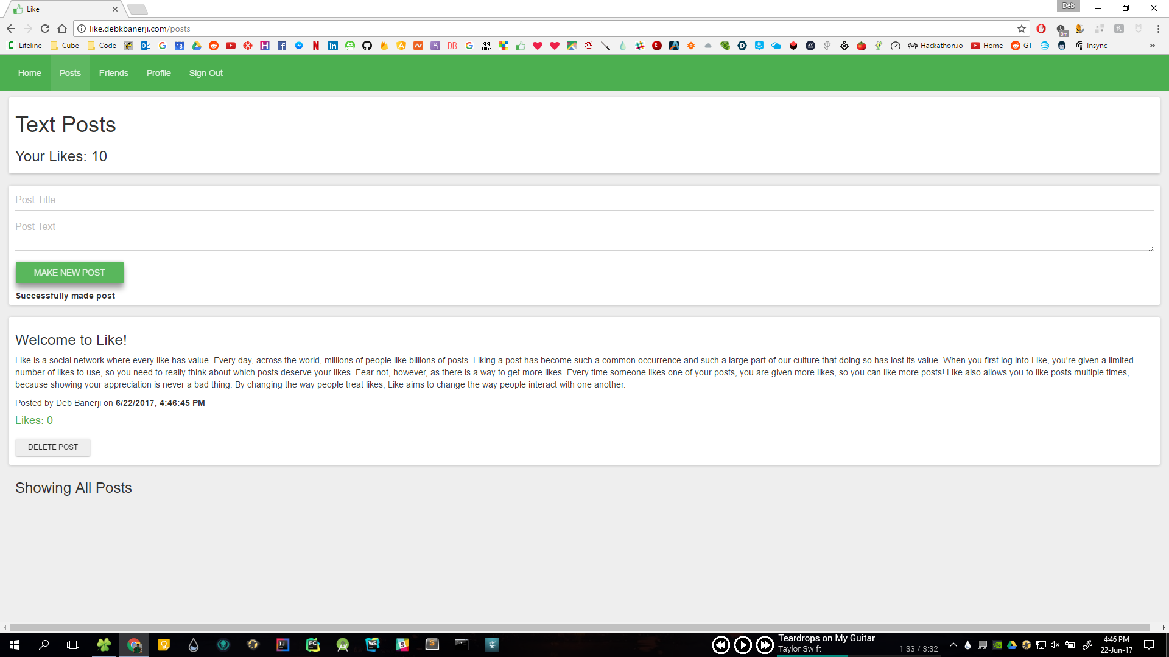The height and width of the screenshot is (657, 1169).
Task: Open the Google Drive bookmark
Action: (197, 46)
